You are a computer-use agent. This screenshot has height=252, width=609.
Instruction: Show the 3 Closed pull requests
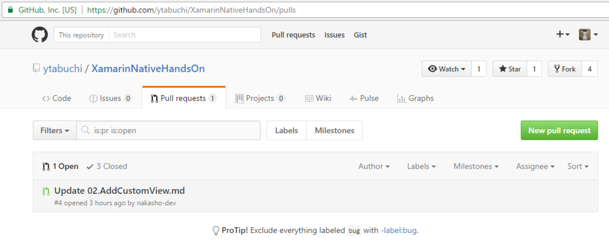click(x=107, y=166)
